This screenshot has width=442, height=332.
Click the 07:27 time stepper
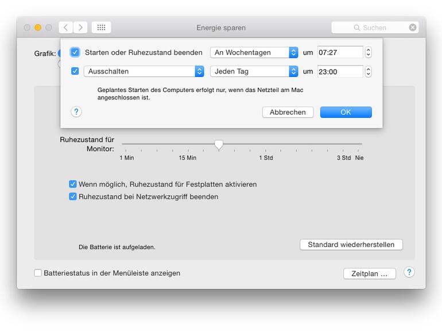368,52
